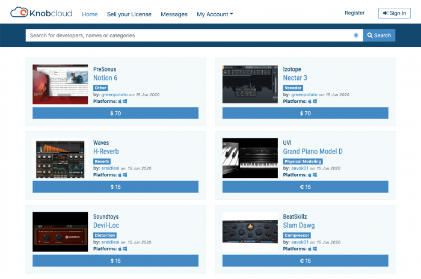Click the Windows platform icon for H-Reverb

[124, 175]
